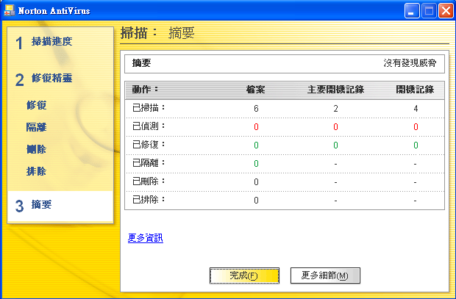This screenshot has height=299, width=456.
Task: Click the 已掃描: row label
Action: [149, 108]
